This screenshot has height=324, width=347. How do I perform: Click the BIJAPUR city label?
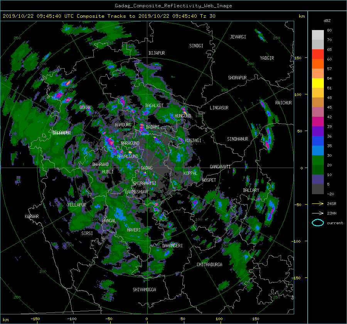click(157, 53)
